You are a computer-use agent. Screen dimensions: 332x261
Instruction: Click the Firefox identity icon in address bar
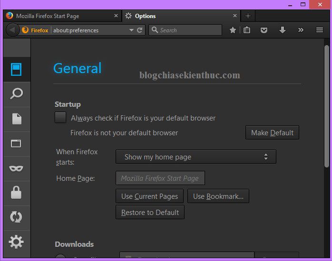pyautogui.click(x=25, y=30)
